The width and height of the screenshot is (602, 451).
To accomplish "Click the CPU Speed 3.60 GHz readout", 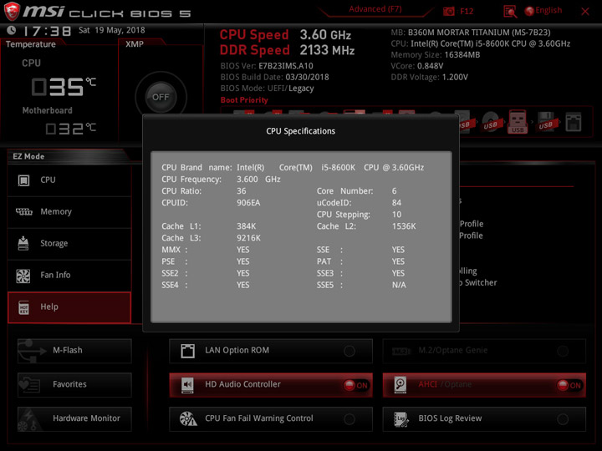I will click(285, 35).
